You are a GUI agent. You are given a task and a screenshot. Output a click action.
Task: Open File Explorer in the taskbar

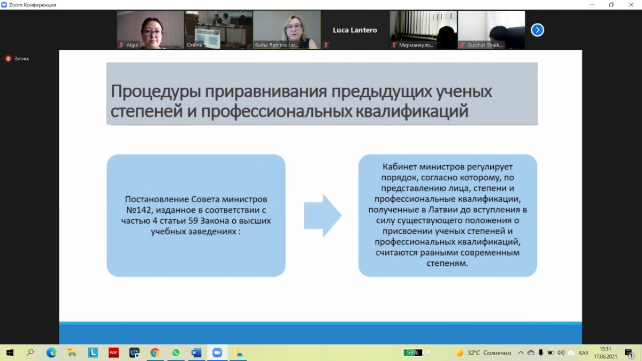pos(72,352)
